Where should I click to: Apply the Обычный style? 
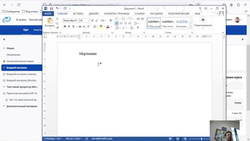[x=154, y=23]
